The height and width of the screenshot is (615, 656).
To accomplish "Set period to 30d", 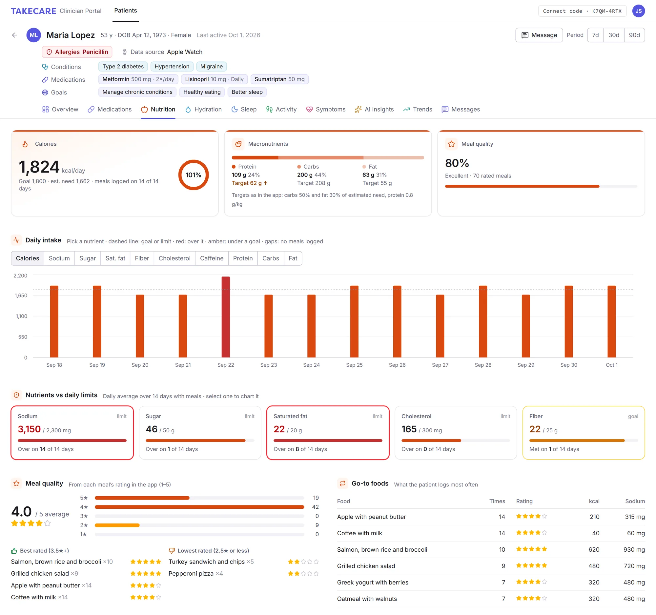I will [x=614, y=35].
